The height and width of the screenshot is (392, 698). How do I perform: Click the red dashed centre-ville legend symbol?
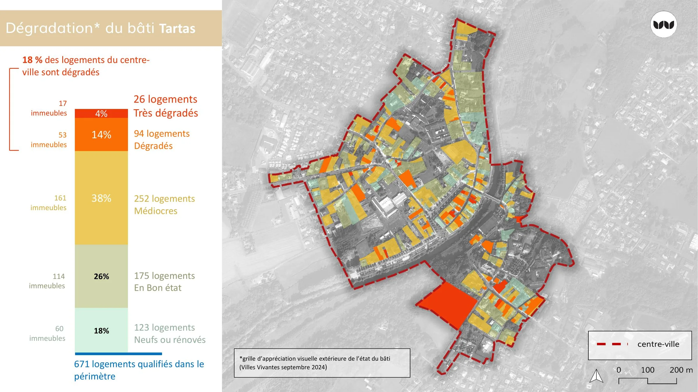tap(612, 344)
